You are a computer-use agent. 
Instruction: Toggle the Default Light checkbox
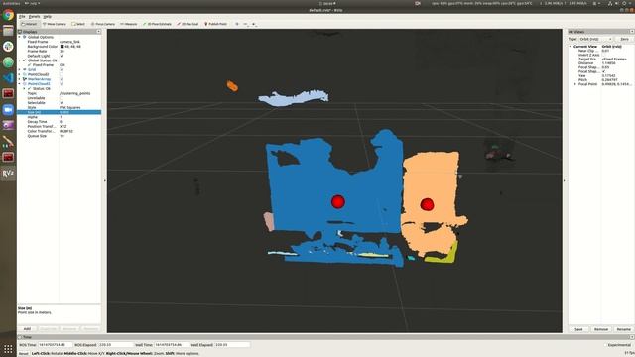pos(62,56)
